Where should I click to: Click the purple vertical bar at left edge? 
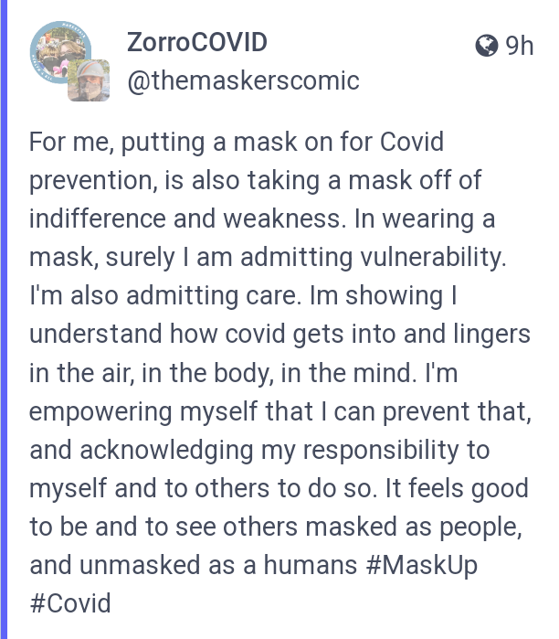4,320
